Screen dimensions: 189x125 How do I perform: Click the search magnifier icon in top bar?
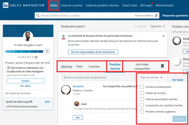(x=38, y=16)
